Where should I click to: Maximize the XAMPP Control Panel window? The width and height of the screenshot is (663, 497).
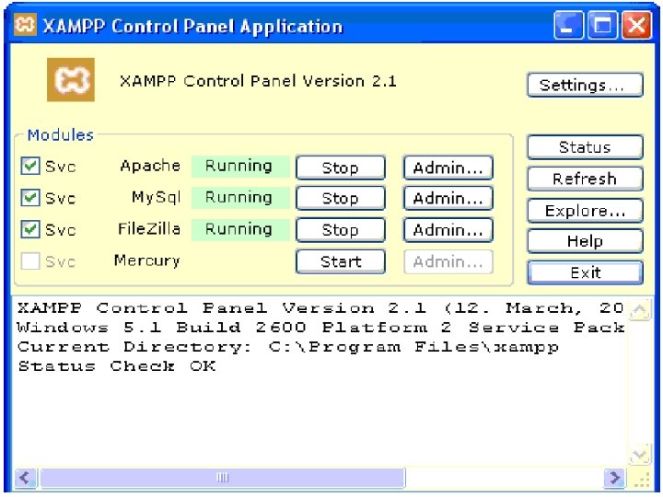(602, 25)
